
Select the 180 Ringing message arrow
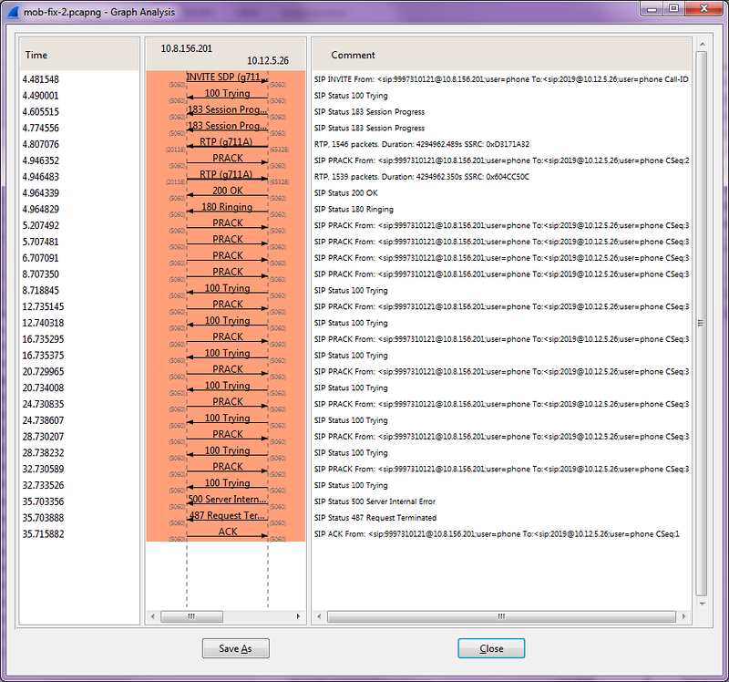226,209
